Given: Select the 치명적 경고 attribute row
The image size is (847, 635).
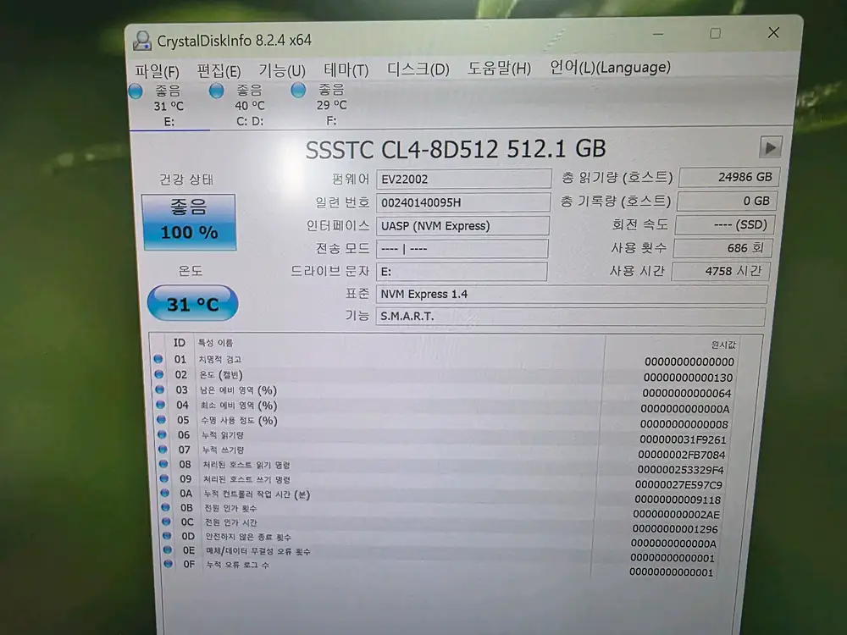Looking at the screenshot, I should (x=445, y=360).
